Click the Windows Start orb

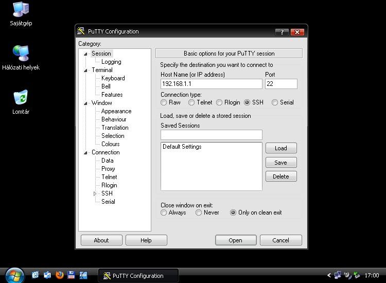[14, 275]
